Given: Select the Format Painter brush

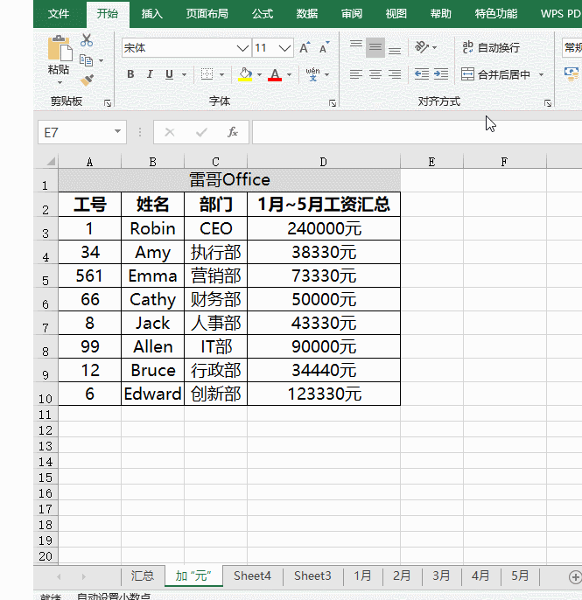Looking at the screenshot, I should click(x=87, y=80).
